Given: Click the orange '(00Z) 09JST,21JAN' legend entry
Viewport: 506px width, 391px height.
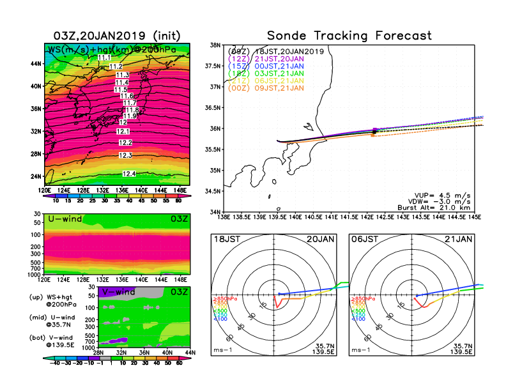Looking at the screenshot, I should pos(266,88).
